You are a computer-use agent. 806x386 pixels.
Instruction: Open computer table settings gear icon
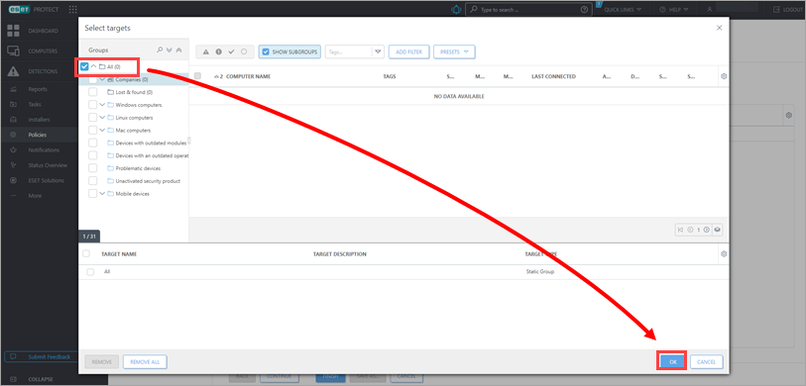(724, 76)
